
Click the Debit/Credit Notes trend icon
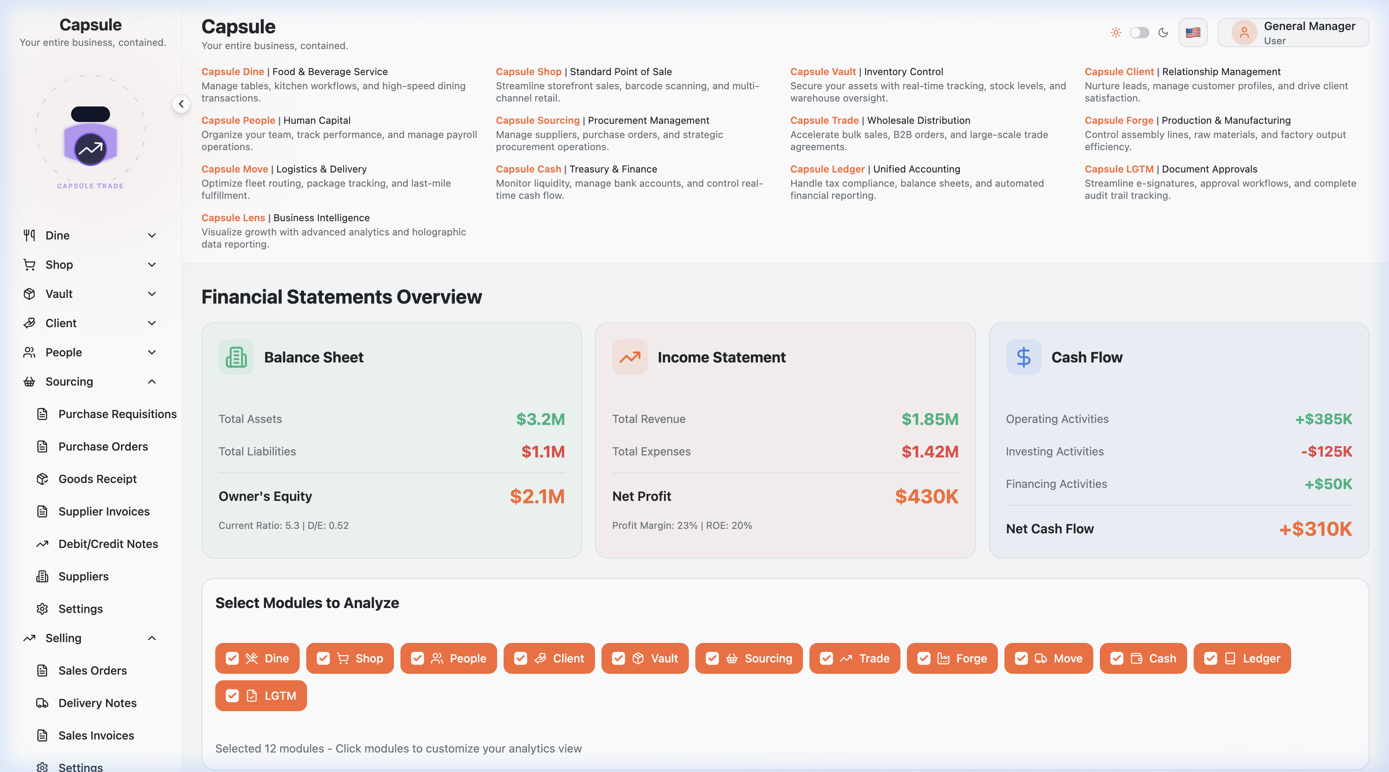[x=42, y=544]
